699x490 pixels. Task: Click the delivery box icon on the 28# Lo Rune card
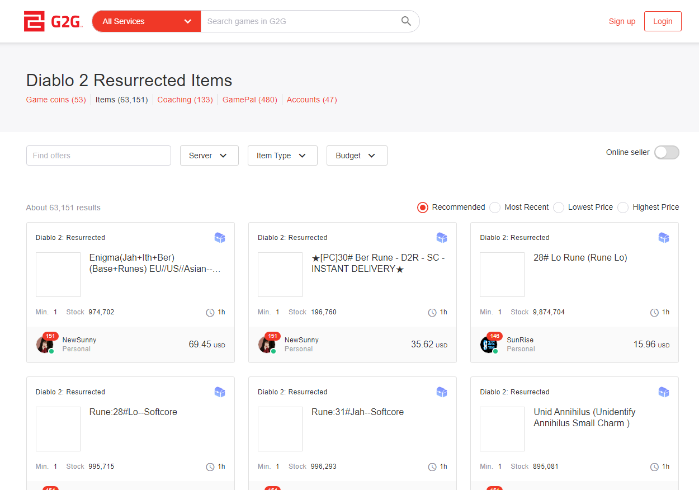[664, 238]
